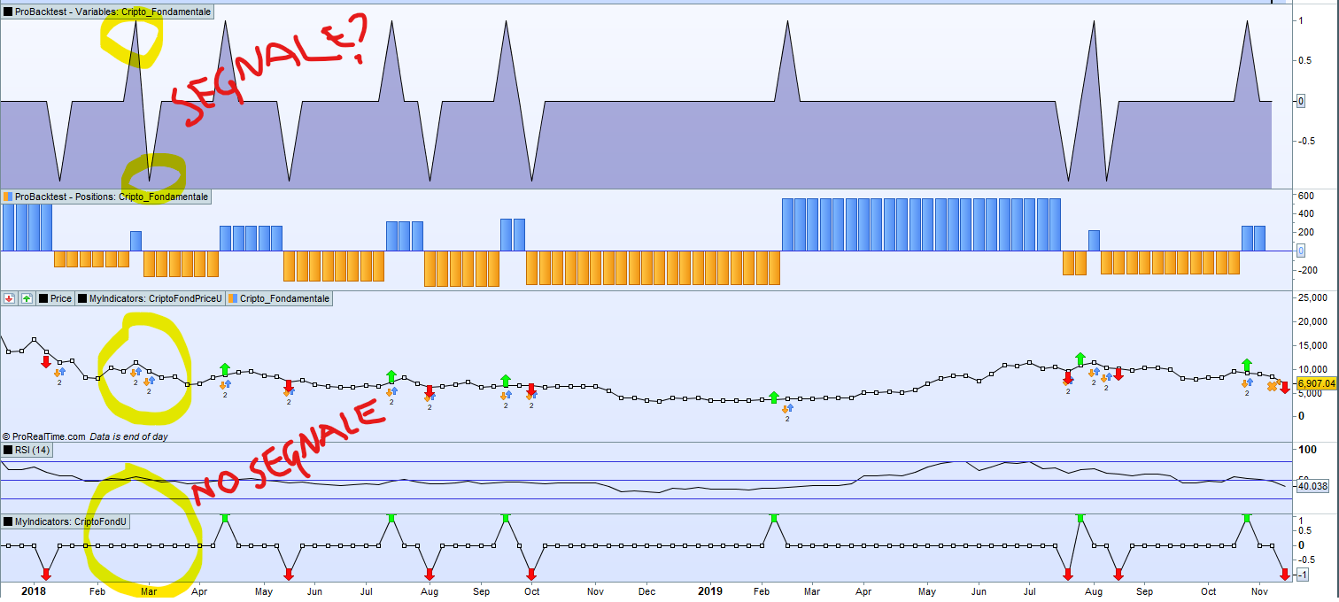
Task: Click the green signal marker in February 2019 in the CriptoFondU panel
Action: [774, 518]
